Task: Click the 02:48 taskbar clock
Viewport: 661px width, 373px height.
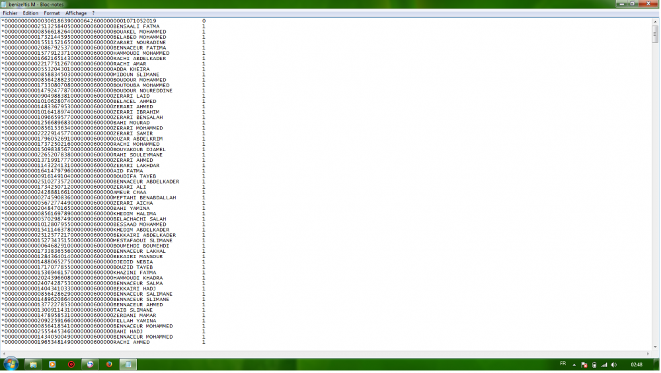Action: 637,364
